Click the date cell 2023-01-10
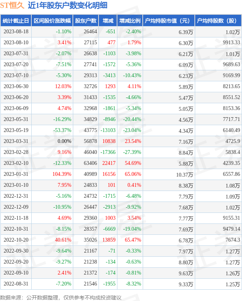Viewport: 242px width, 301px height. click(x=16, y=185)
